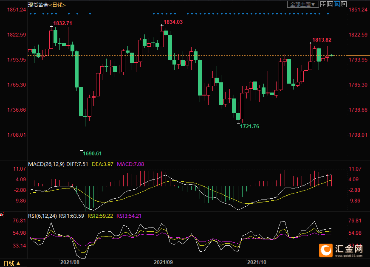This screenshot has height=267, width=370.
Task: Click the 2021/08 date axis label
Action: 70,262
